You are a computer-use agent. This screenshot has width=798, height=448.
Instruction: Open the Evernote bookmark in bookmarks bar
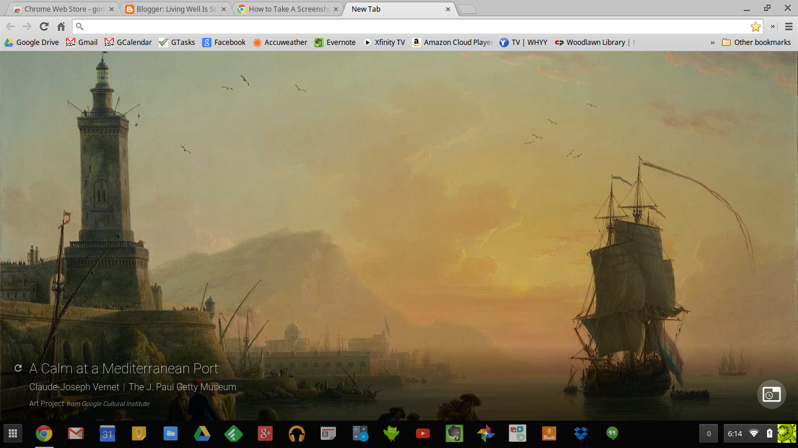click(335, 42)
